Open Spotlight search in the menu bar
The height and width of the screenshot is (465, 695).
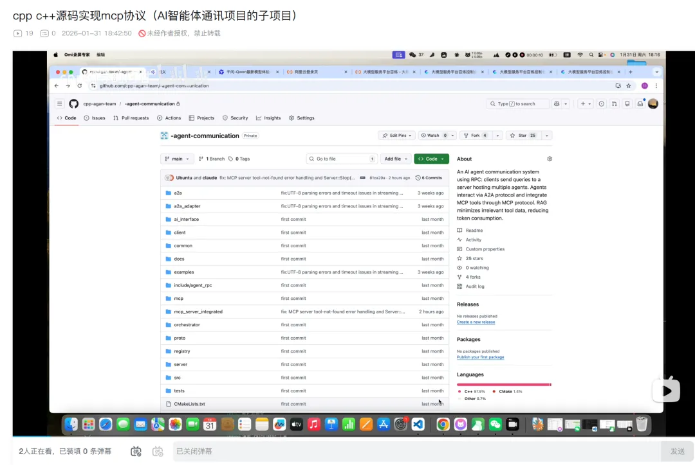(591, 55)
